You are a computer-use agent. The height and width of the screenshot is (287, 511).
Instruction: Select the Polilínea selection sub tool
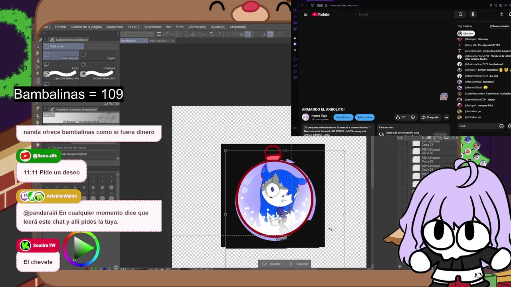[98, 66]
